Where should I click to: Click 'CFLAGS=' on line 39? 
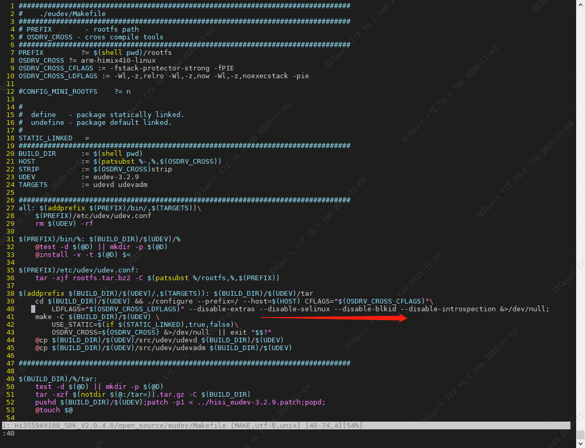pos(319,301)
